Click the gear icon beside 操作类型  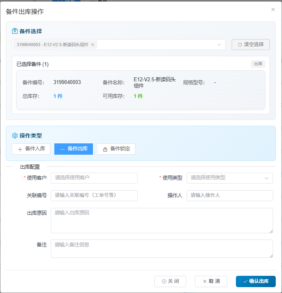point(15,136)
